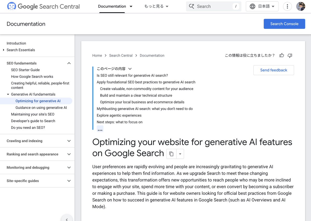The width and height of the screenshot is (311, 221).
Task: Open the dropdown arrow beside copy page
Action: click(180, 154)
